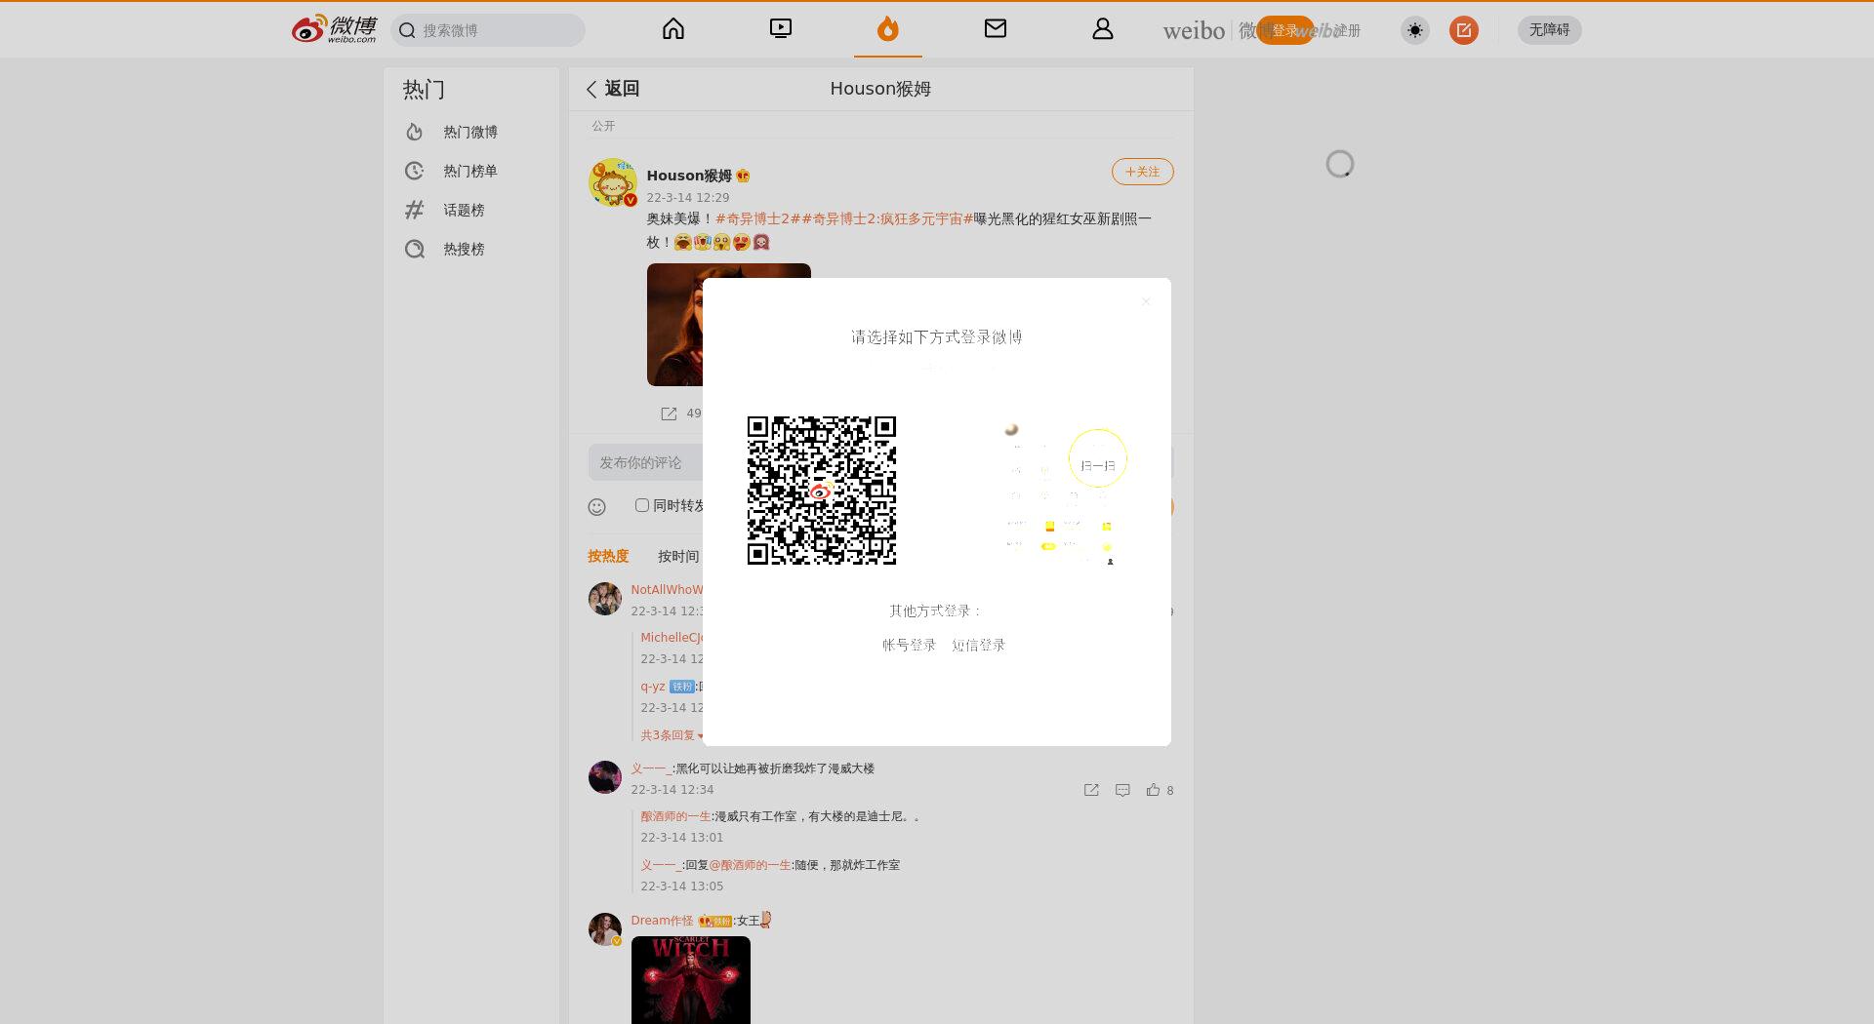Click the Weibo logo in header
Image resolution: width=1874 pixels, height=1024 pixels.
334,29
